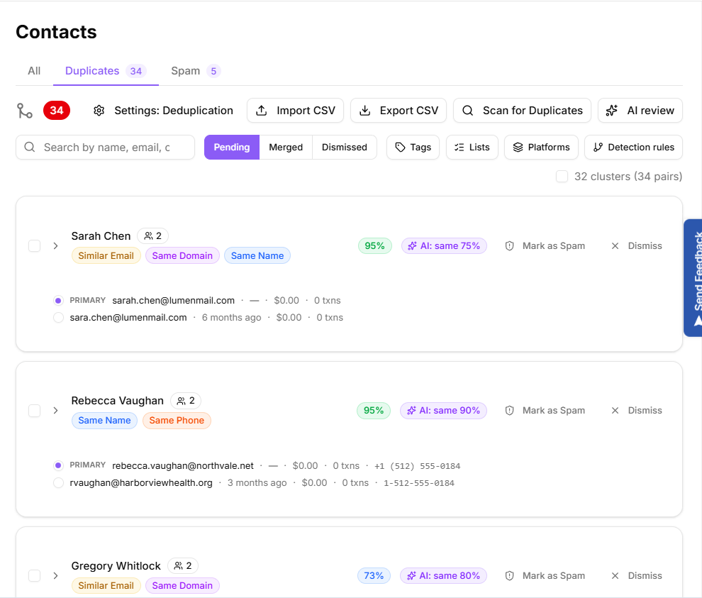Show the Merged duplicates segment
This screenshot has width=702, height=598.
click(286, 148)
